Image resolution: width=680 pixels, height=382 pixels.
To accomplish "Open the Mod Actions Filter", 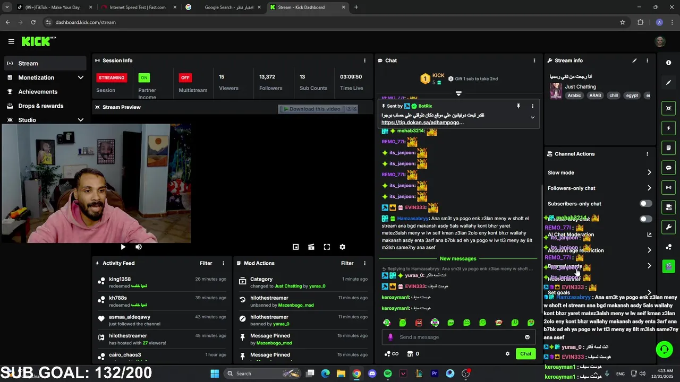I will (x=347, y=263).
